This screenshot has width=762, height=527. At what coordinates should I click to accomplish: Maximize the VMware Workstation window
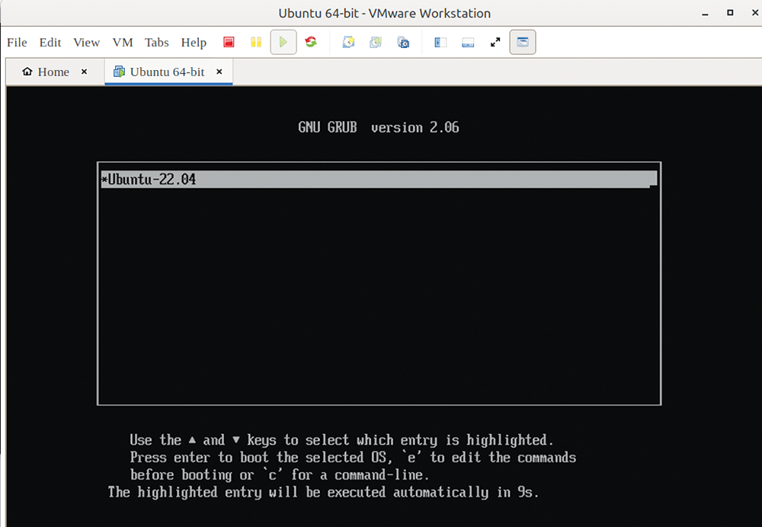tap(730, 13)
